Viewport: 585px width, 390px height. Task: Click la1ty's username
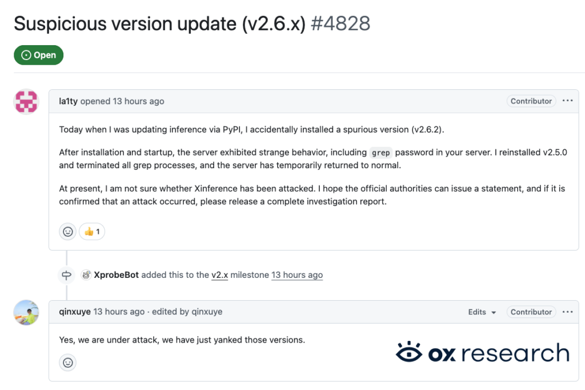pos(69,101)
